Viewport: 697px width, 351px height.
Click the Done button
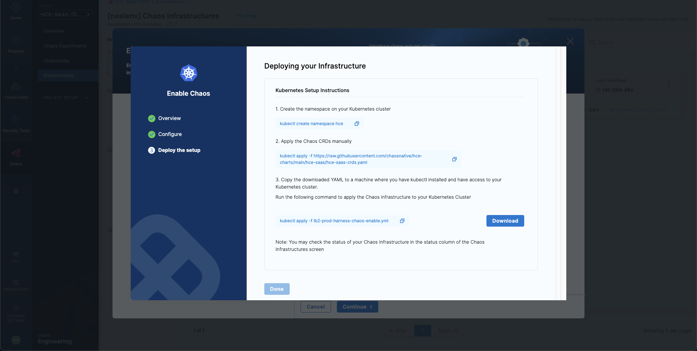pyautogui.click(x=277, y=289)
